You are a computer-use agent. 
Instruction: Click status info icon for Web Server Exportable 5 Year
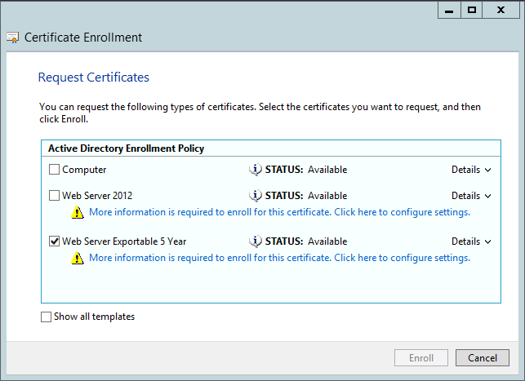(255, 241)
